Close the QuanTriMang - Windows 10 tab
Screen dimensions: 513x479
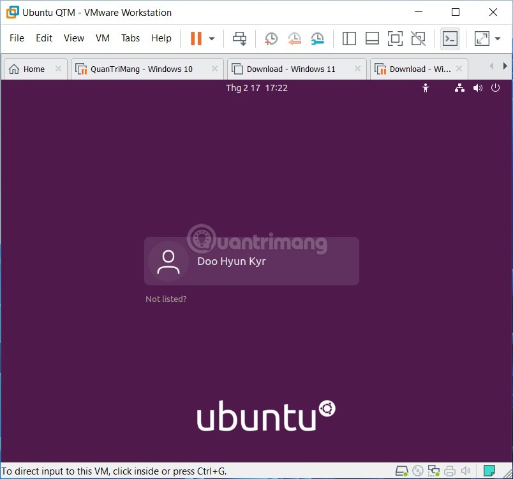click(214, 69)
